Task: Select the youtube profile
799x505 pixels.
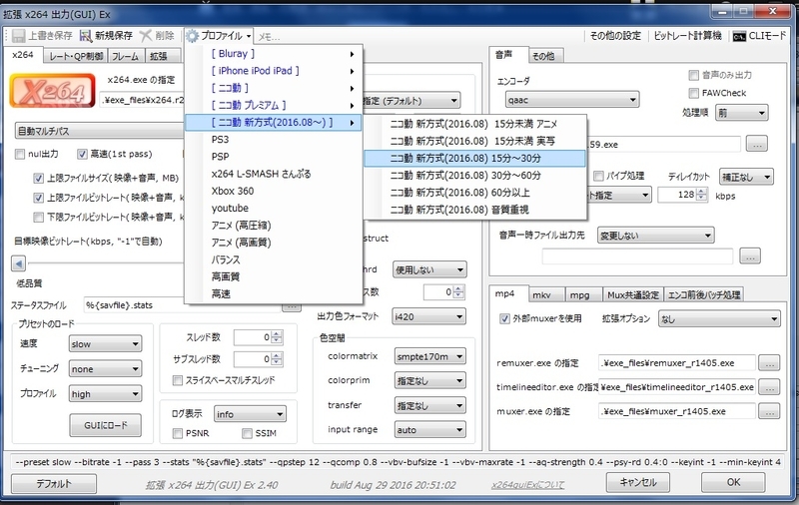Action: coord(273,209)
